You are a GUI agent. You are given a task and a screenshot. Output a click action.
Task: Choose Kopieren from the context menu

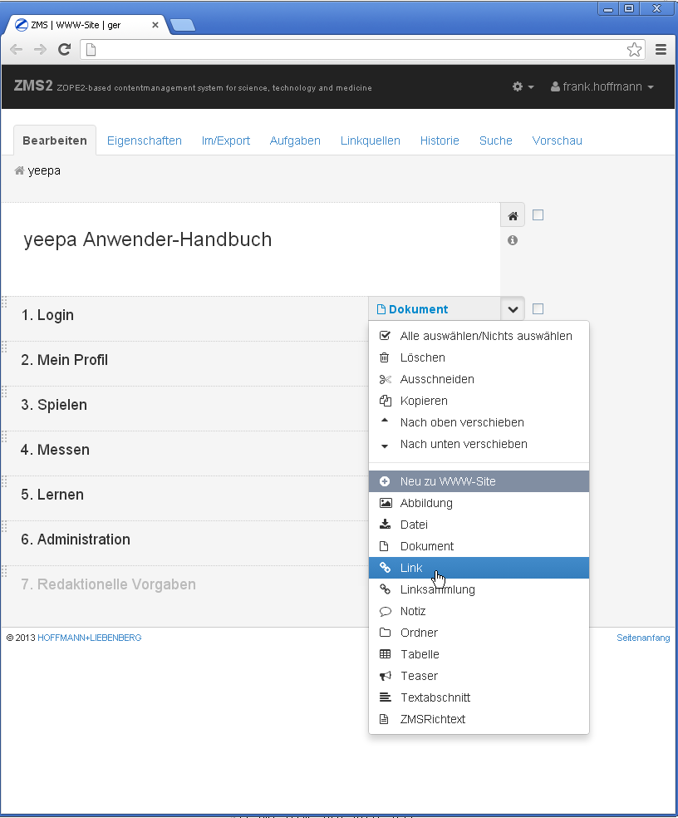[479, 402]
